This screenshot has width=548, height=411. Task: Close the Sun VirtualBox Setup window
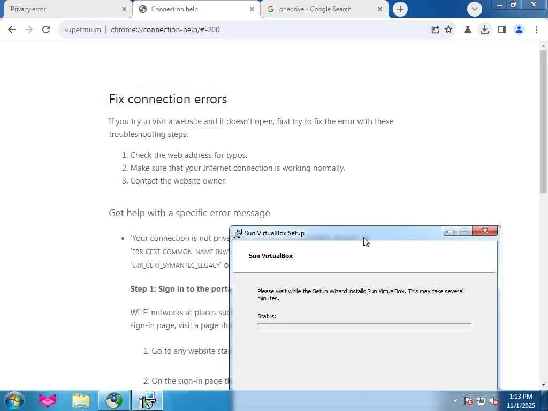[x=485, y=231]
